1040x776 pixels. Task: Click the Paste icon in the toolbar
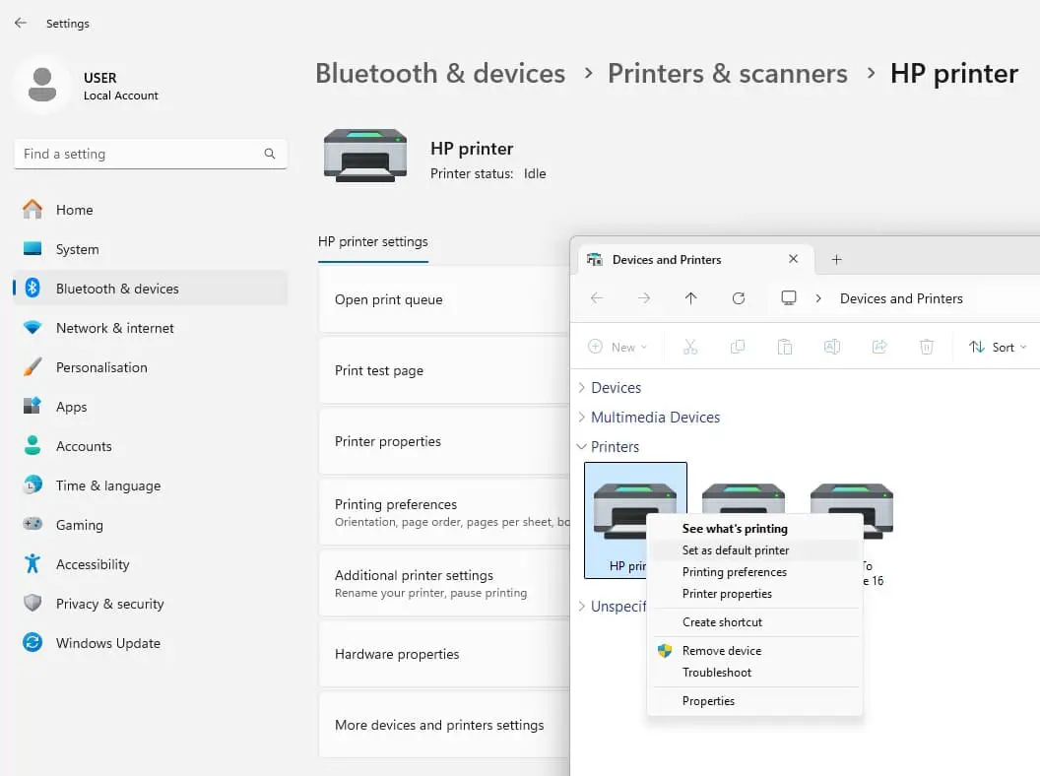point(785,346)
